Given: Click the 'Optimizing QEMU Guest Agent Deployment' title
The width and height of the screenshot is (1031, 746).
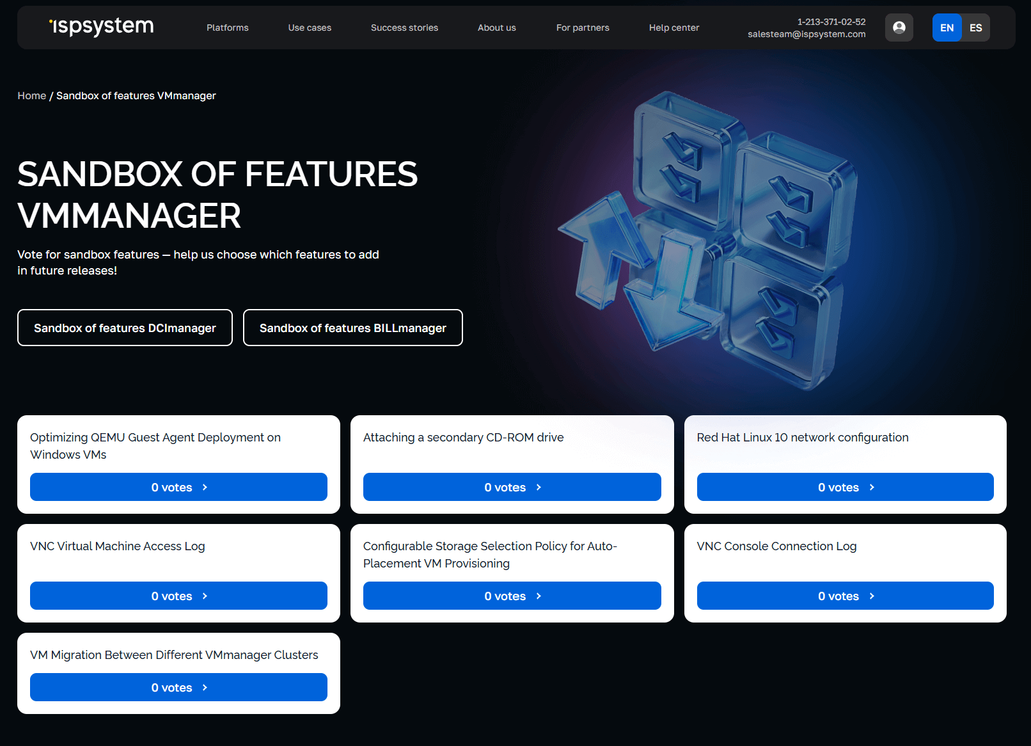Looking at the screenshot, I should point(155,446).
